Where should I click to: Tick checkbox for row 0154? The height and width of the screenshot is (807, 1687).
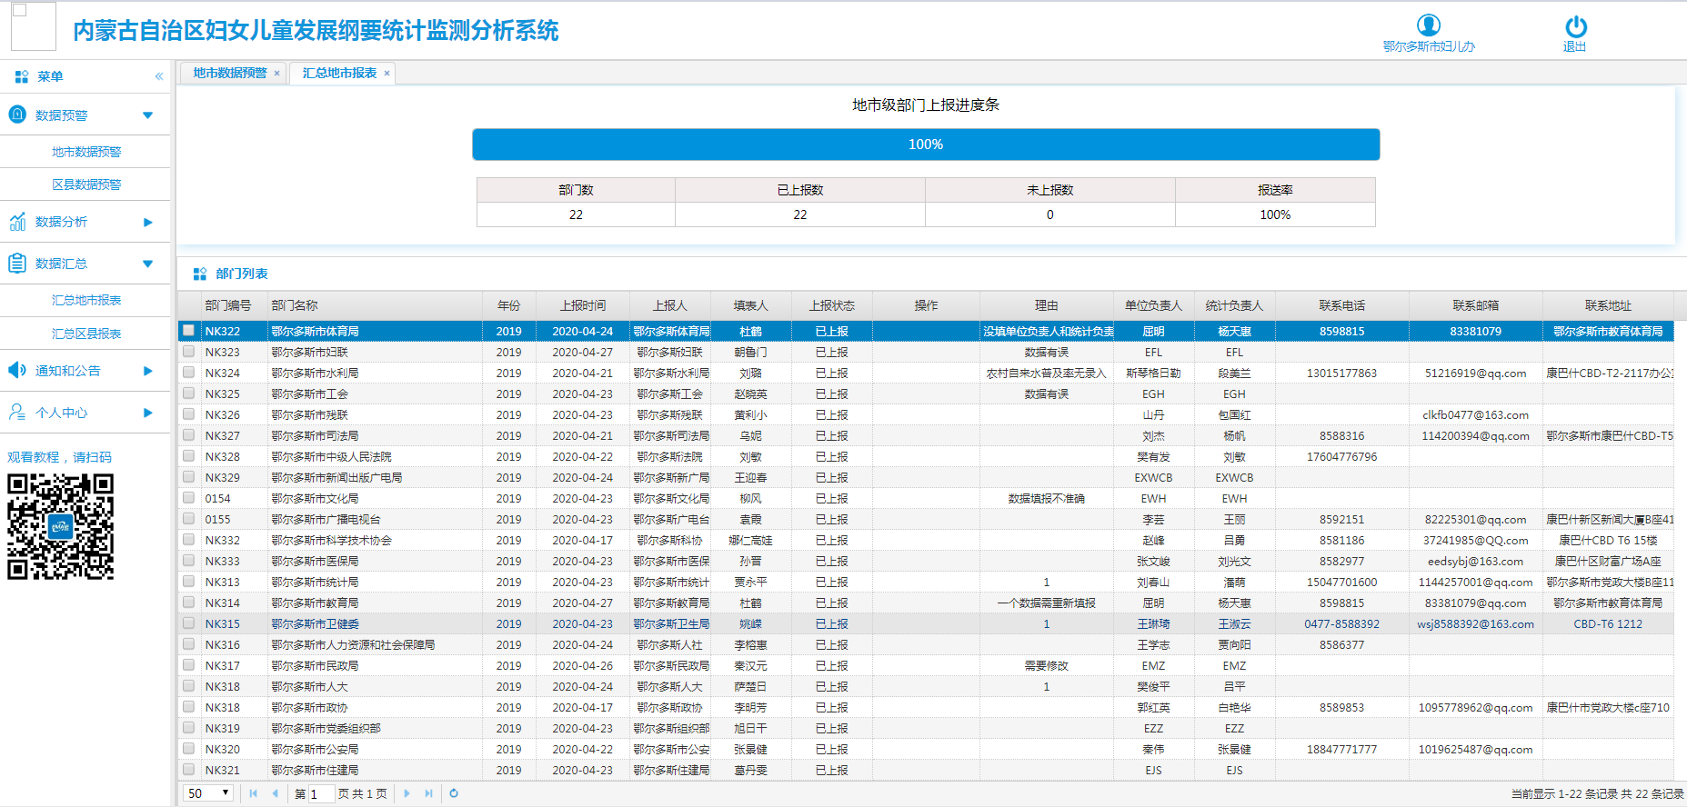[x=188, y=498]
